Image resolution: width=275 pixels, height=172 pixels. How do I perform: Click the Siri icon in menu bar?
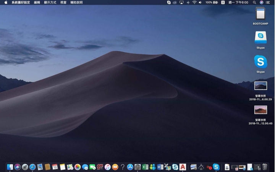(x=261, y=2)
